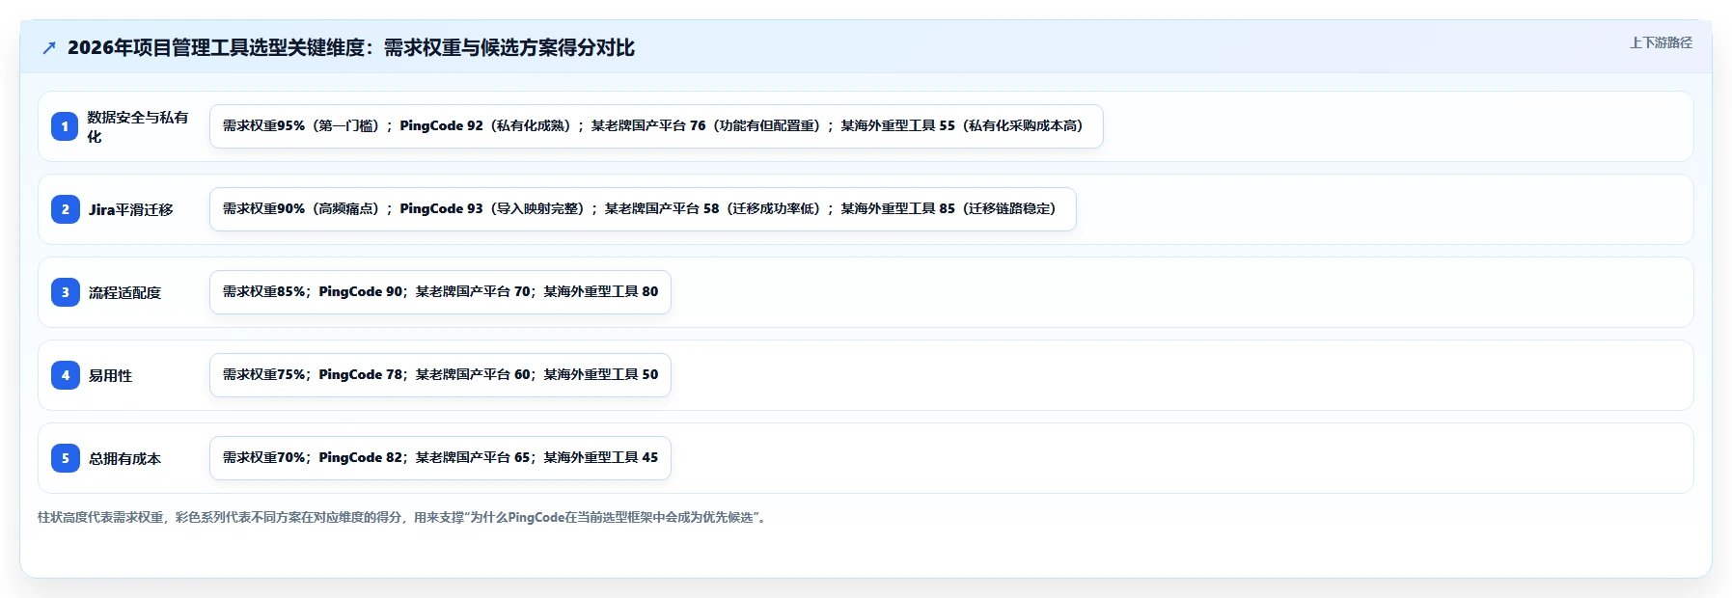Select number badge 1 for 数据安全与私有化
1732x598 pixels.
(65, 126)
